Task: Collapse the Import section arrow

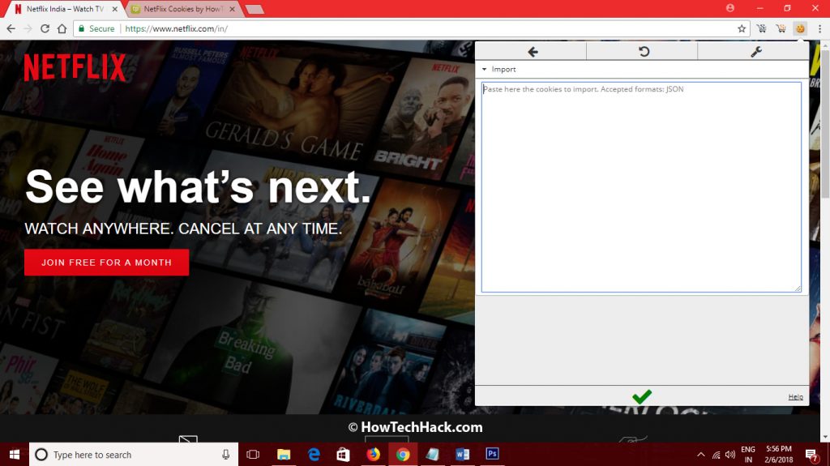Action: (x=484, y=70)
